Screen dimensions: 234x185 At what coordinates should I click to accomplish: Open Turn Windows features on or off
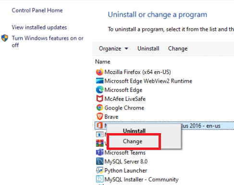pyautogui.click(x=48, y=41)
